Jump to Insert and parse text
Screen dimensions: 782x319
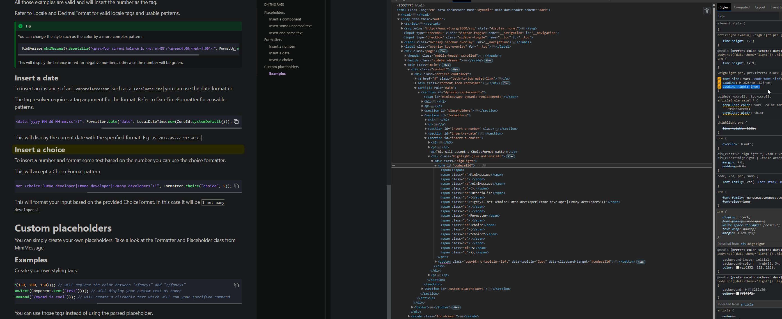[286, 33]
